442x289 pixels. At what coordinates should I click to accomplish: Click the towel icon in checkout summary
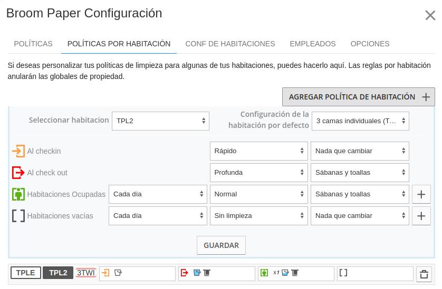click(207, 272)
